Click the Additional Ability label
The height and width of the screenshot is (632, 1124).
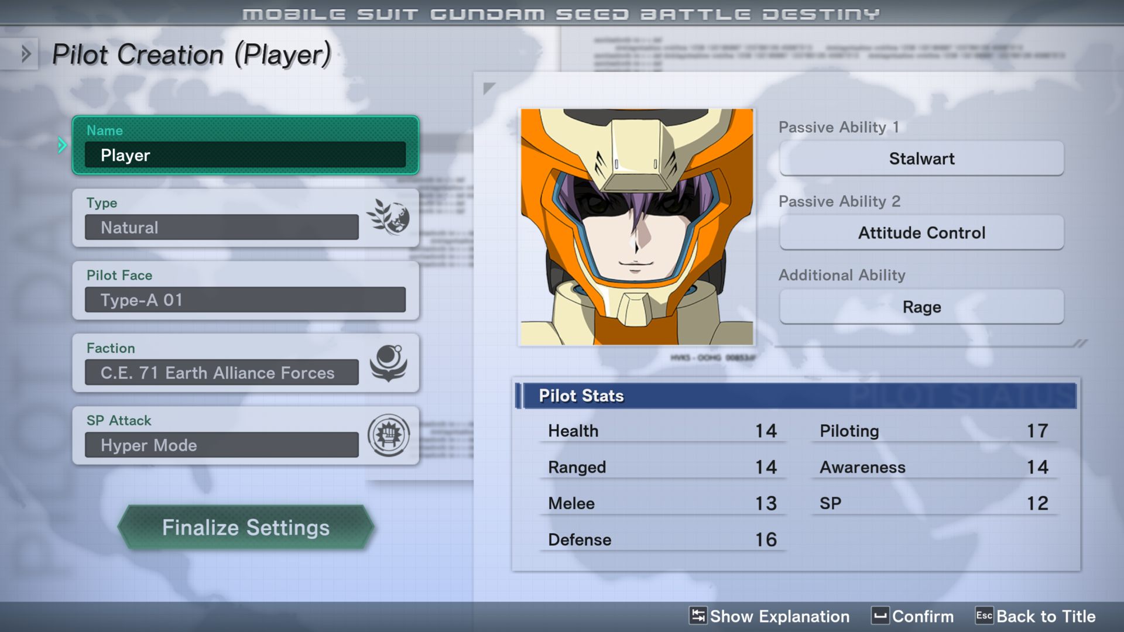(842, 276)
